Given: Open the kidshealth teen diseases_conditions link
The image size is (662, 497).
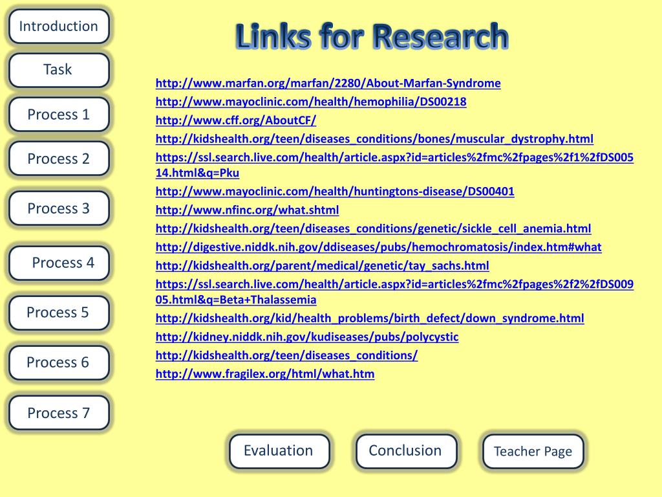Looking at the screenshot, I should [286, 355].
